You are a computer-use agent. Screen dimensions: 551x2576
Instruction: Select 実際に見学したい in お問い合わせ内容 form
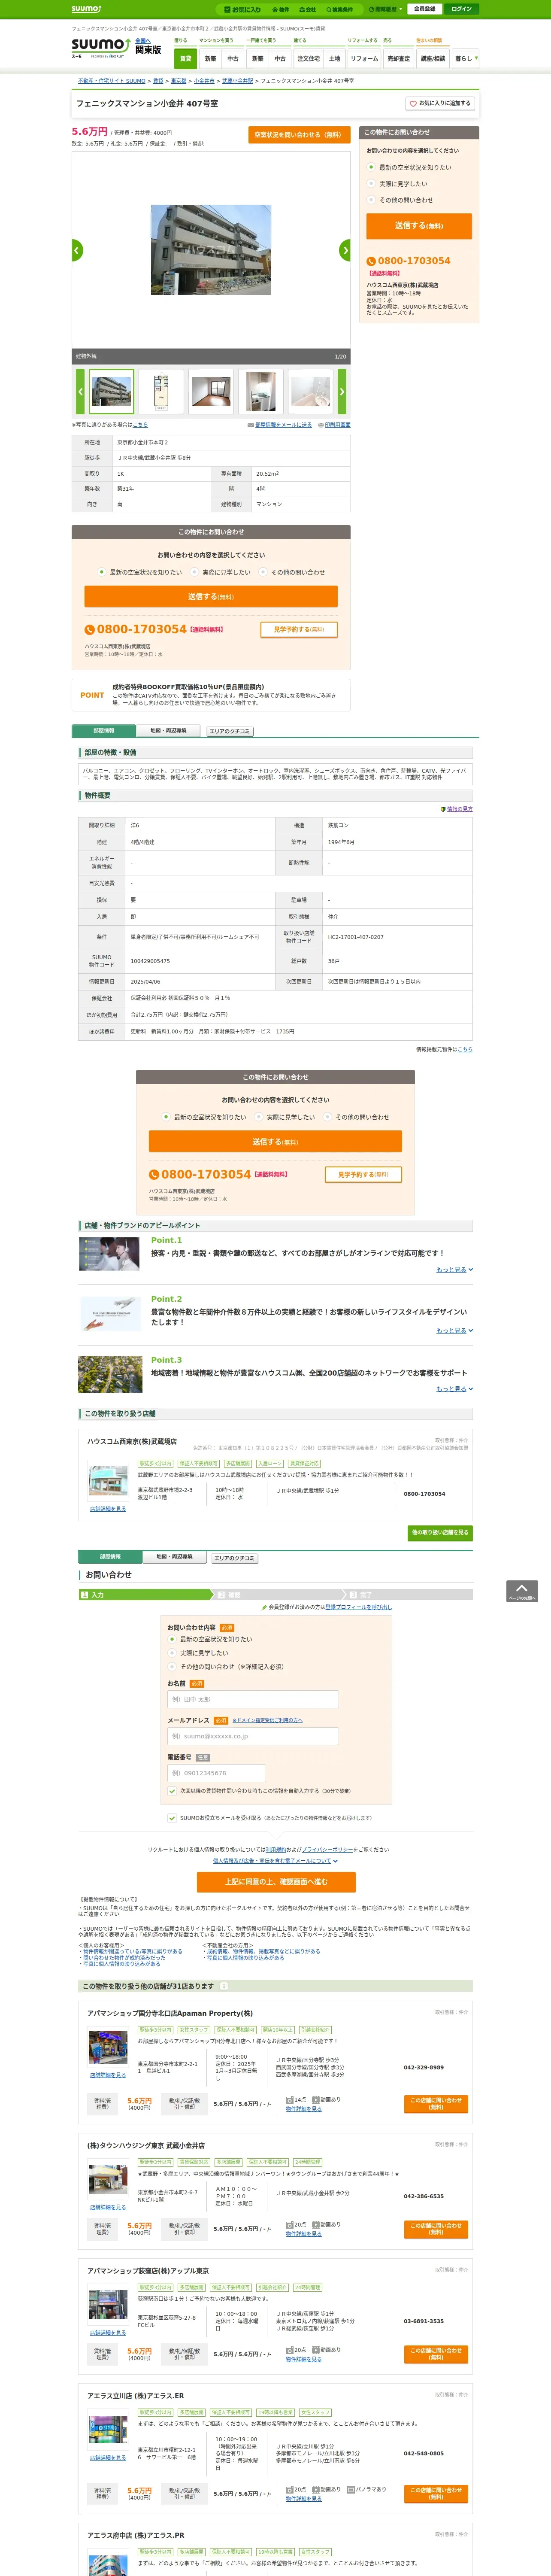point(172,1653)
